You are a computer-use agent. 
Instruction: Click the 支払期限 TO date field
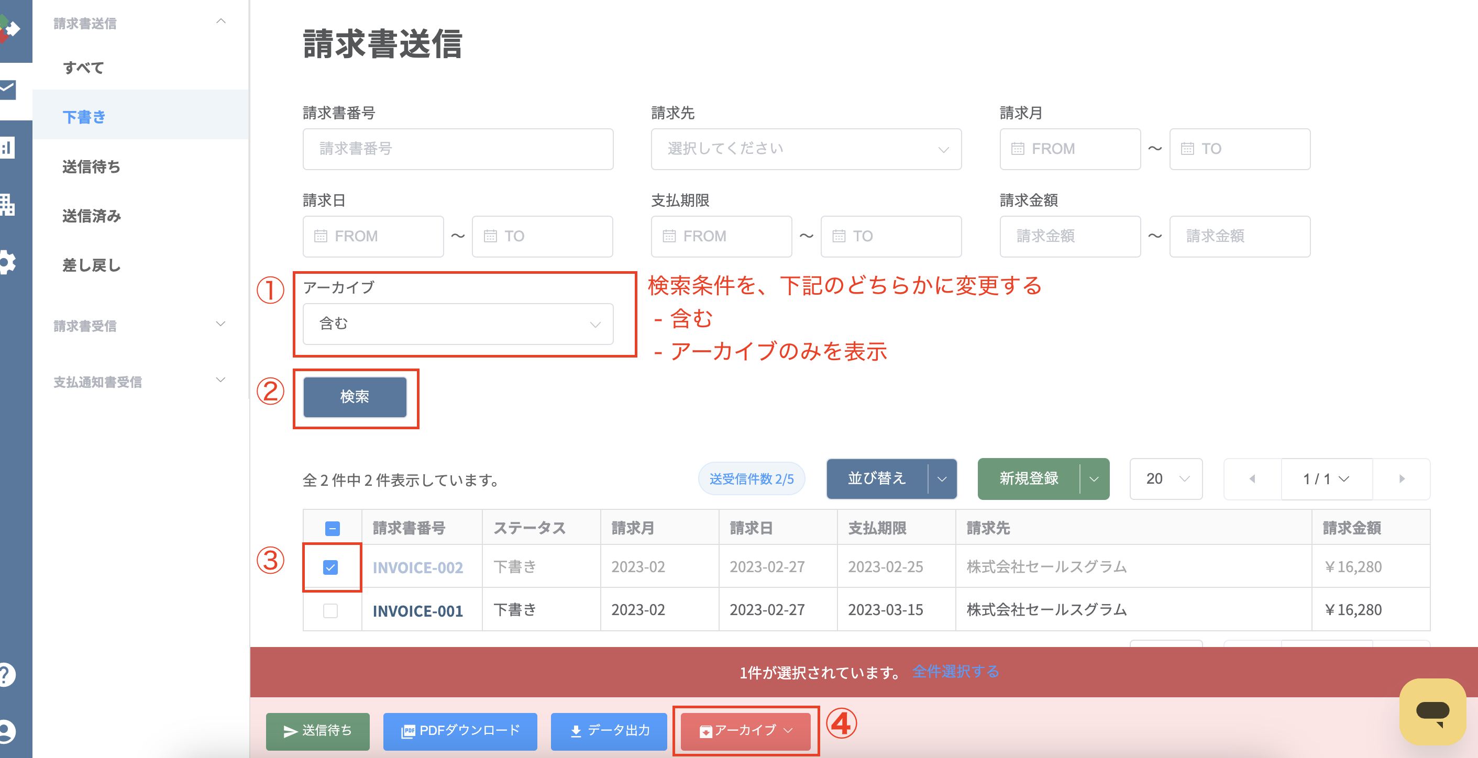pos(891,236)
